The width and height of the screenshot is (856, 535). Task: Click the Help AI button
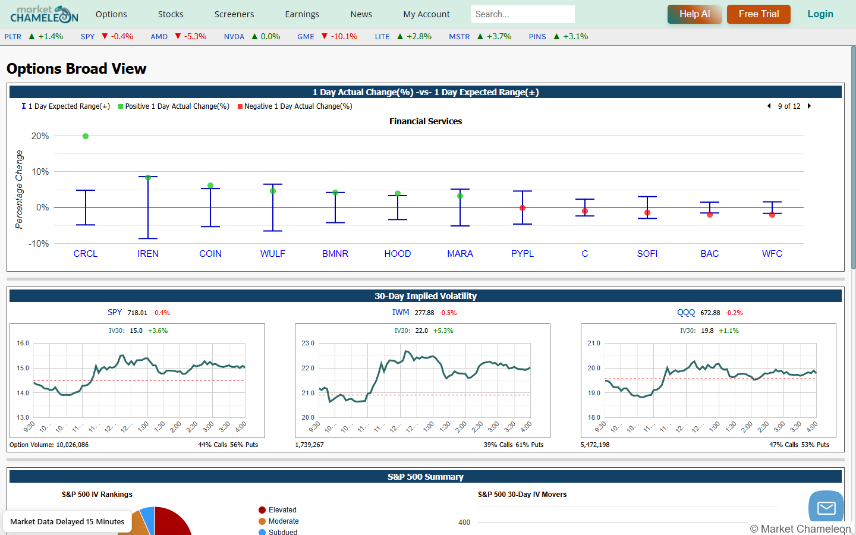pos(695,14)
